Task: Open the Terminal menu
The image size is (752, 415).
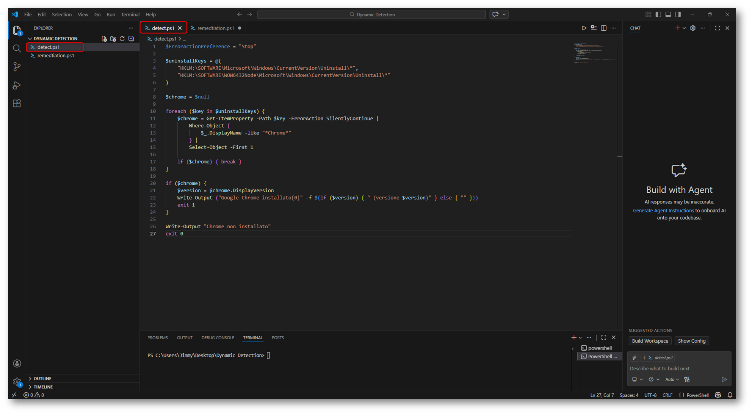Action: [130, 14]
